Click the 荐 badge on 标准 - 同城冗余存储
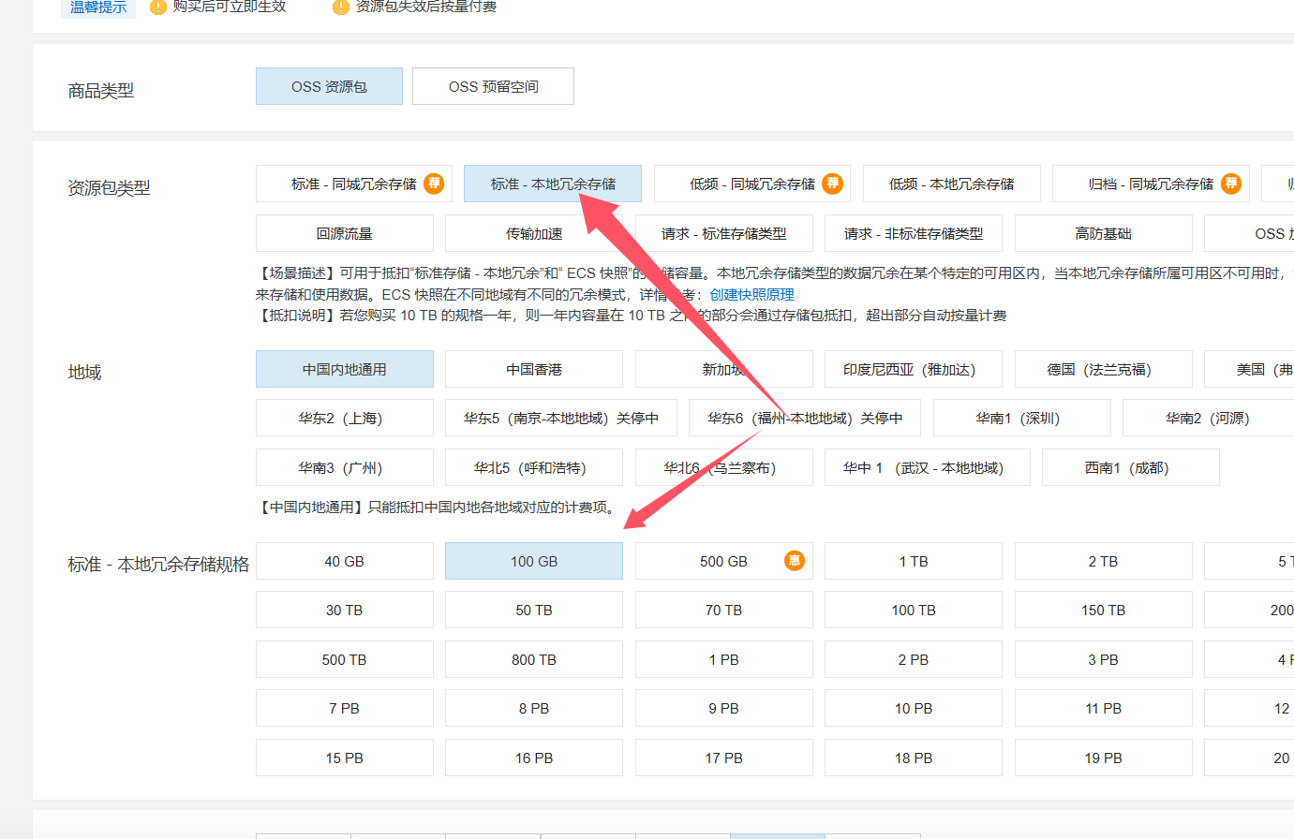Image resolution: width=1294 pixels, height=839 pixels. [434, 184]
